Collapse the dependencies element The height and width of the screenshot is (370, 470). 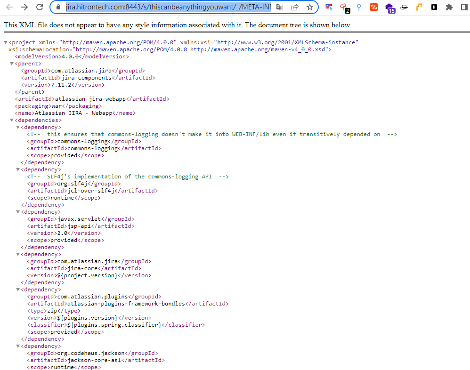pyautogui.click(x=12, y=120)
